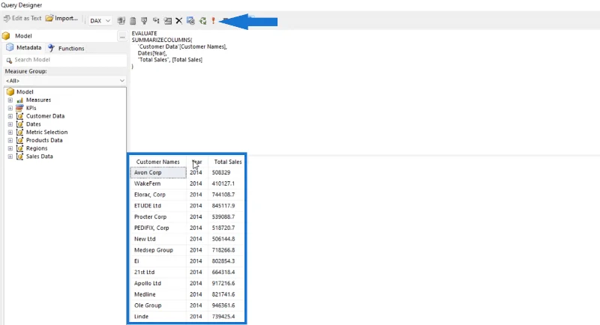Viewport: 600px width, 325px height.
Task: Select the Apollo Ltd cell
Action: point(158,283)
